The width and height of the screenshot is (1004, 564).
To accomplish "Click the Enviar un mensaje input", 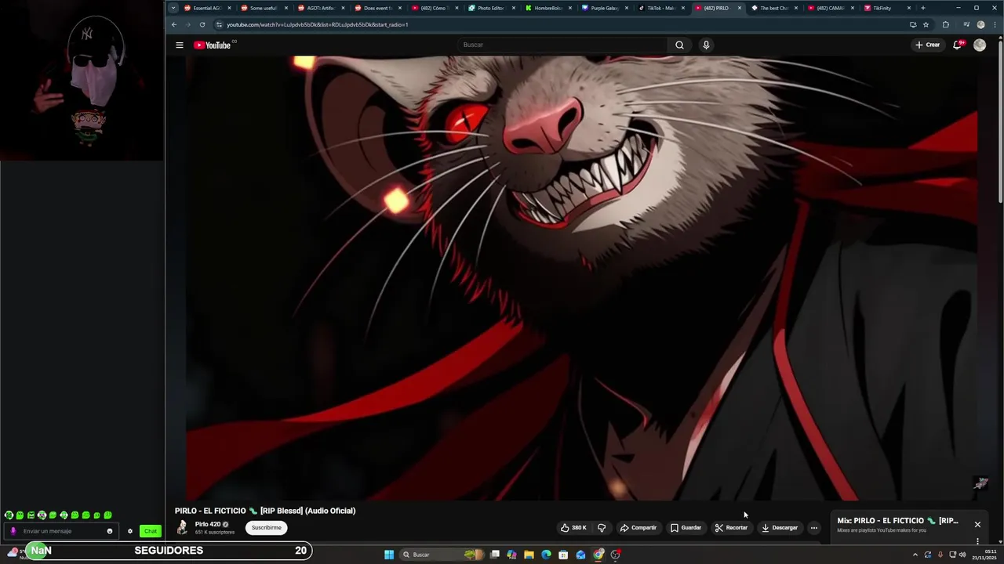I will pos(61,531).
